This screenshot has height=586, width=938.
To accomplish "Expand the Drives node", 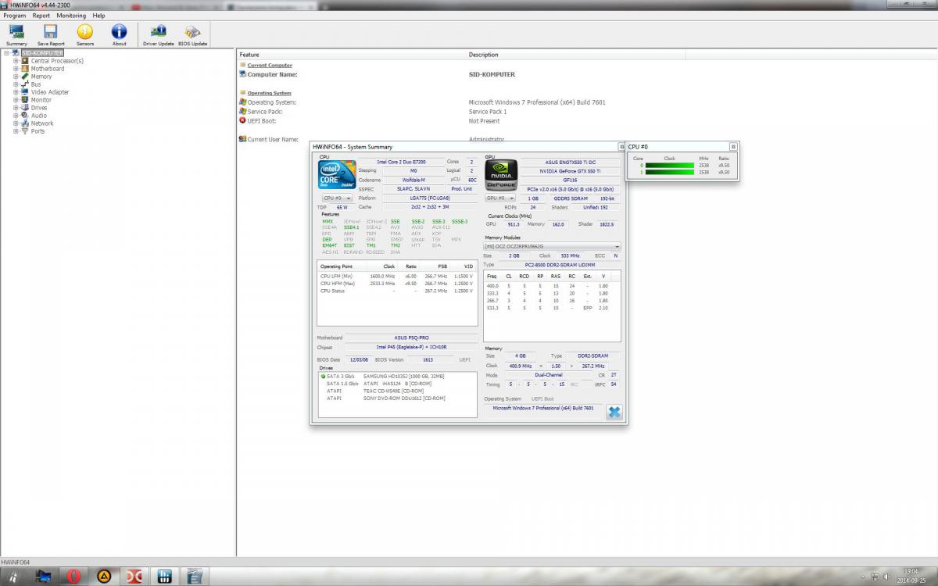I will coord(16,108).
